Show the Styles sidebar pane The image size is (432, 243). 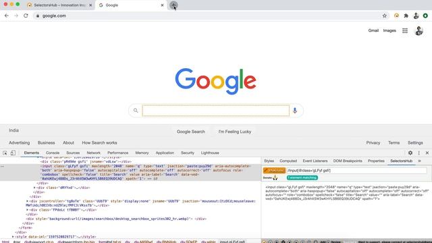click(269, 161)
